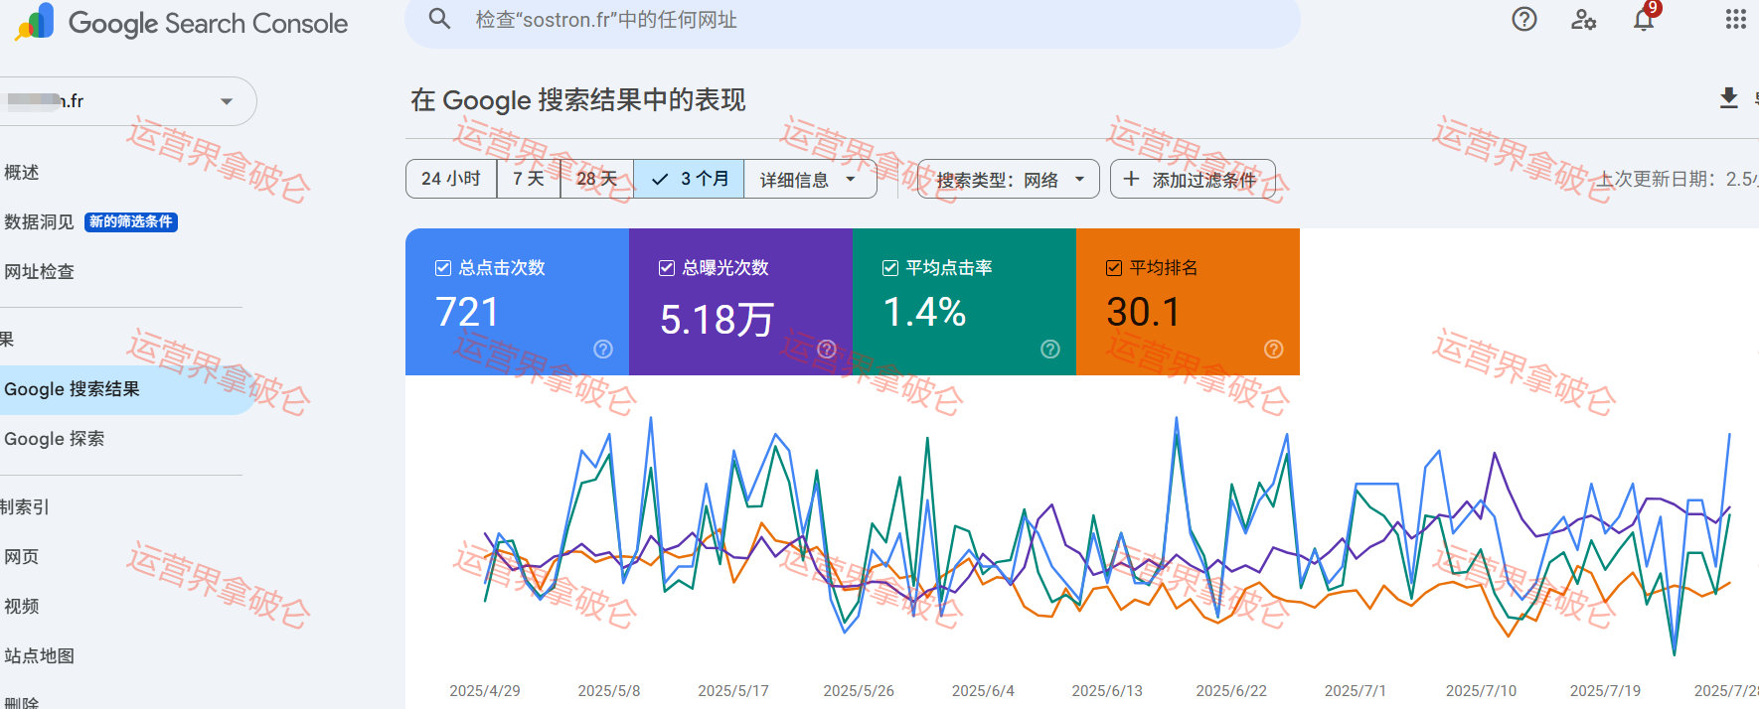Click the Google Search Console logo icon
The height and width of the screenshot is (709, 1759).
35,21
